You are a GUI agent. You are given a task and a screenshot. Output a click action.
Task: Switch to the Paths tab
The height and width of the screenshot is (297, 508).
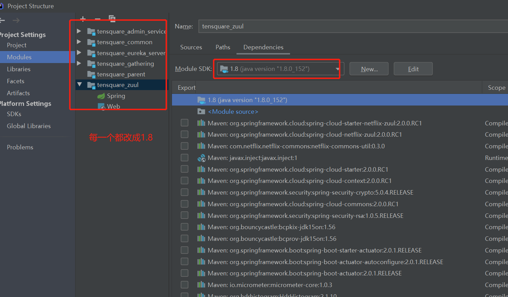[x=223, y=47]
